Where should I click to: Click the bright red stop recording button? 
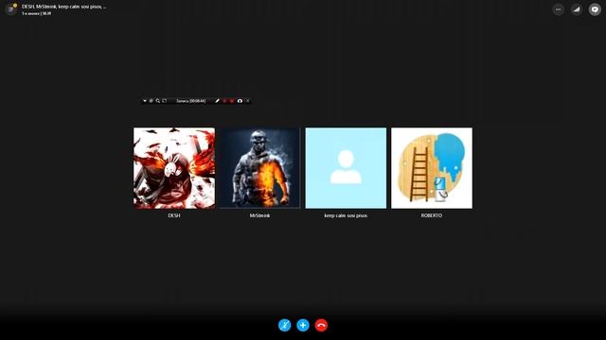tap(232, 101)
